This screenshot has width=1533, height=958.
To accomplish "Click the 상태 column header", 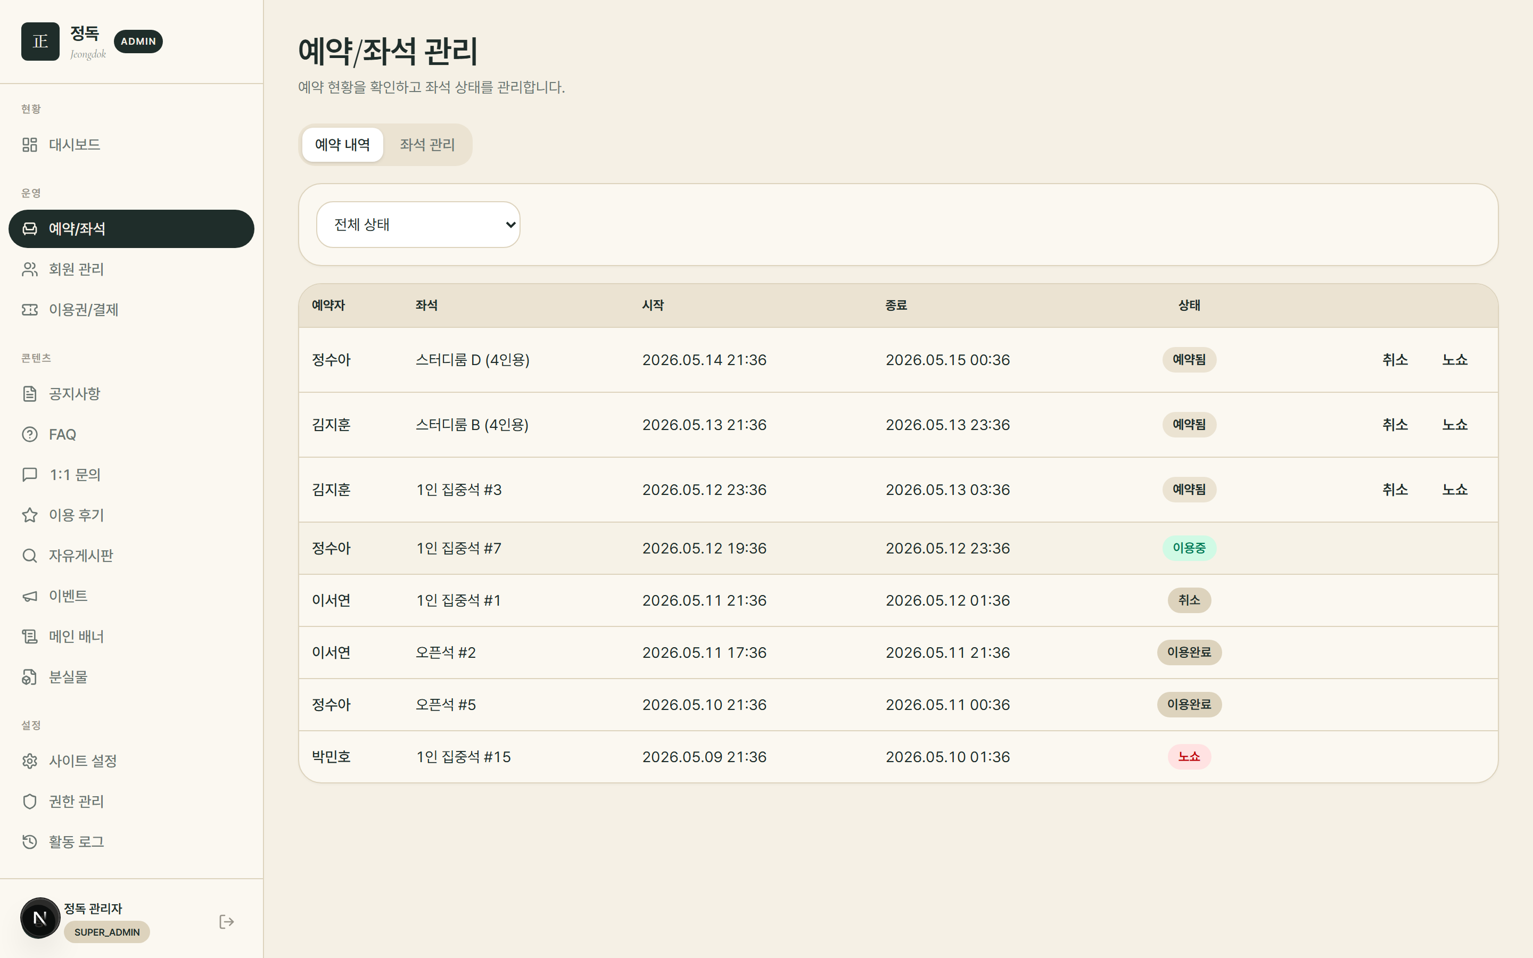I will tap(1189, 305).
